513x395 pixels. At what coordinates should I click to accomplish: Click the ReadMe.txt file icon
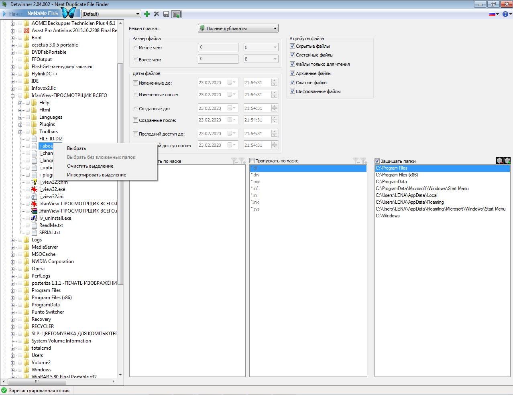coord(34,225)
